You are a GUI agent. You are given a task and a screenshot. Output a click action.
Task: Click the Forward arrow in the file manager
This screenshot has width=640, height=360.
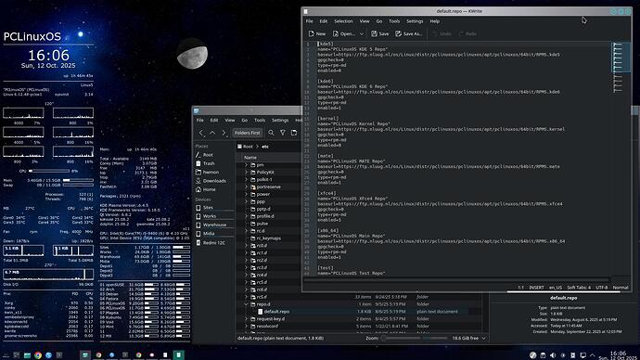click(224, 133)
